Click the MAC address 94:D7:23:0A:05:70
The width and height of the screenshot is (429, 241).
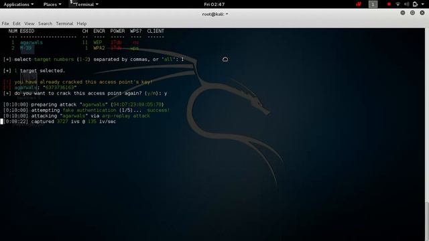[x=137, y=104]
